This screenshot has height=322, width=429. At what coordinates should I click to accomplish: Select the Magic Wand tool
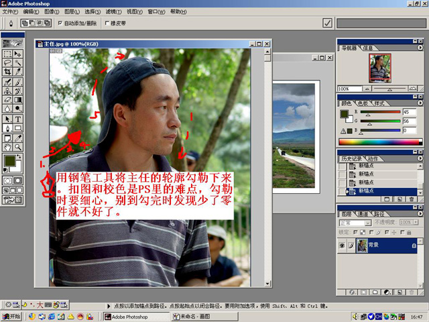[x=18, y=62]
